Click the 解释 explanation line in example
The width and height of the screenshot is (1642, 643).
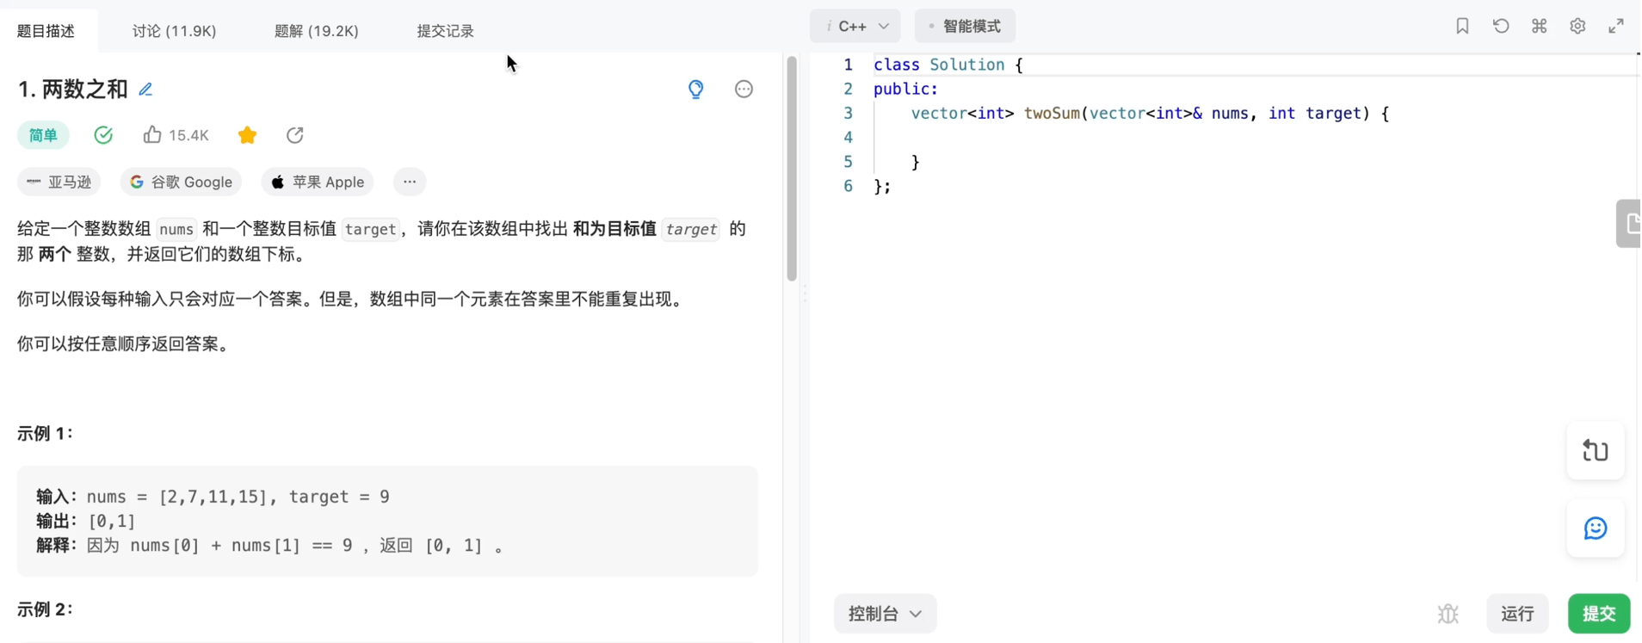(269, 546)
